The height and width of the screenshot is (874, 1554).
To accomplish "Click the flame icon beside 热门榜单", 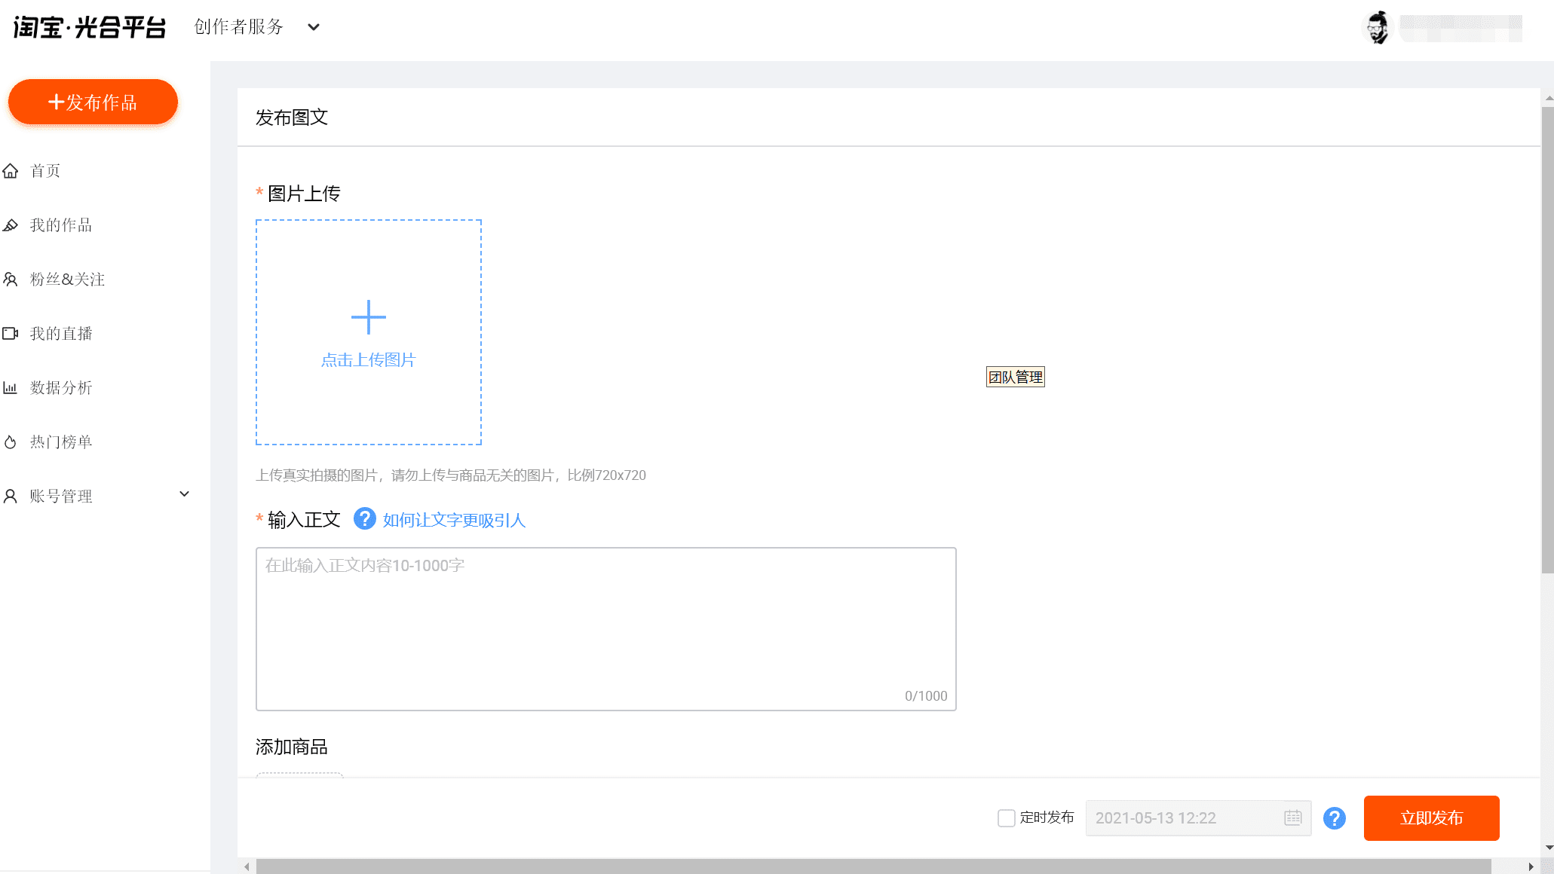I will coord(11,442).
